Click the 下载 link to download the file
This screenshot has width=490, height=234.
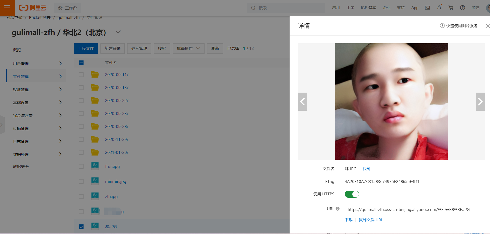pos(349,220)
